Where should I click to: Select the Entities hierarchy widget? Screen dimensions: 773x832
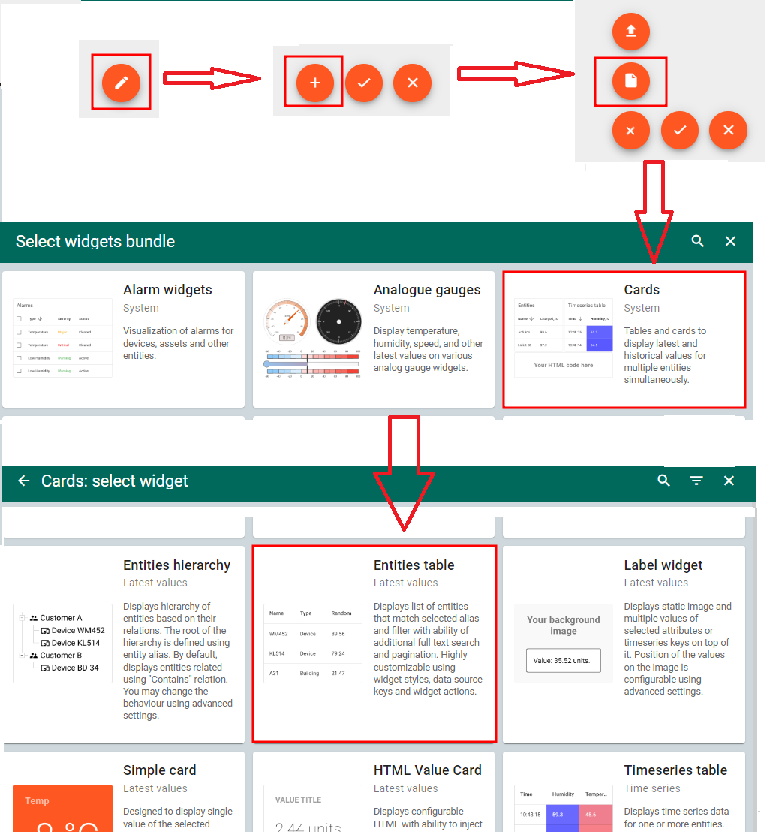124,644
